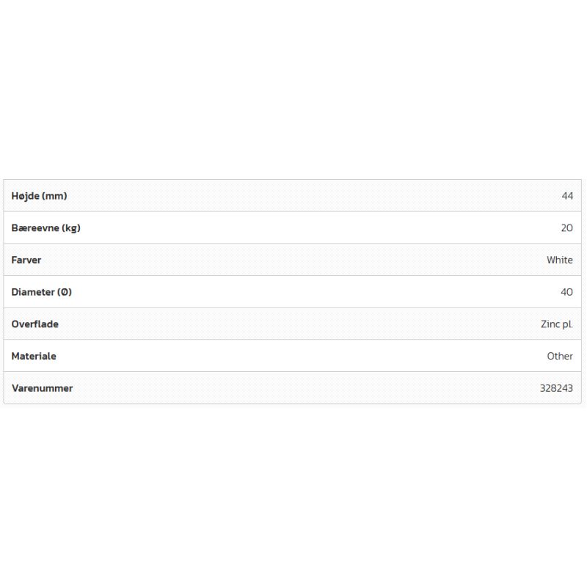Click the Bæreevne (kg) label
This screenshot has height=587, width=587.
click(45, 227)
